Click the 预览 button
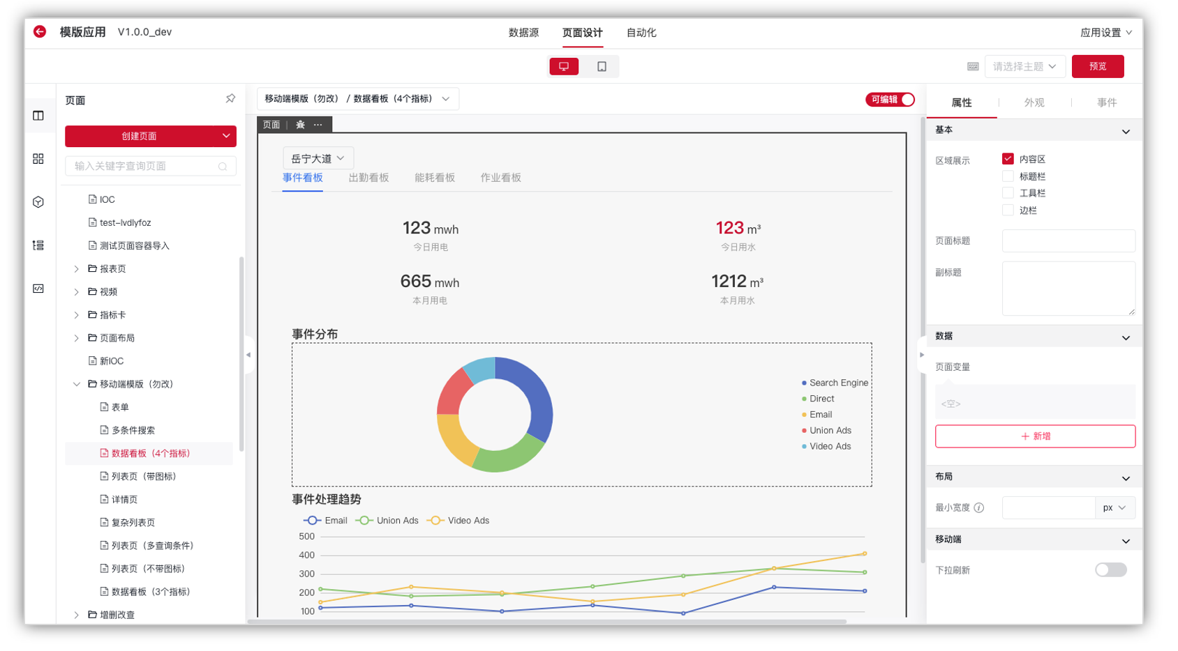This screenshot has height=651, width=1178. click(1098, 66)
